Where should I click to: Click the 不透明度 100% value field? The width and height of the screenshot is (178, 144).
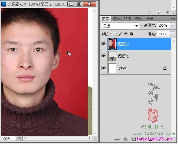tap(163, 25)
